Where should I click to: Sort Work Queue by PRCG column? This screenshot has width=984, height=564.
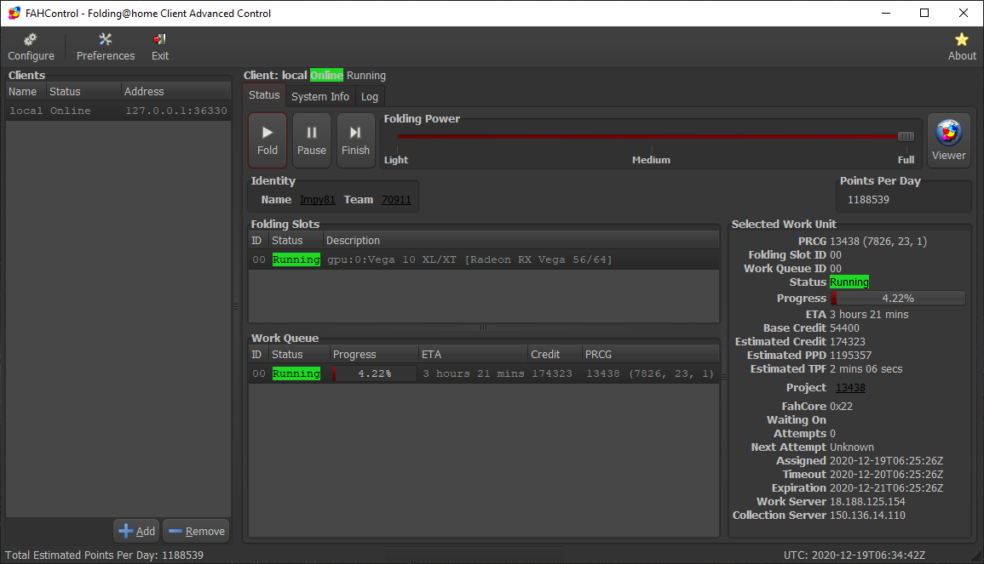pyautogui.click(x=650, y=355)
